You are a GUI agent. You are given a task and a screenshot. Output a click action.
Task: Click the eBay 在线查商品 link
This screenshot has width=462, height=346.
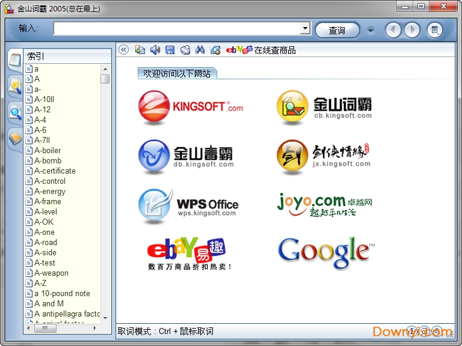[x=261, y=50]
